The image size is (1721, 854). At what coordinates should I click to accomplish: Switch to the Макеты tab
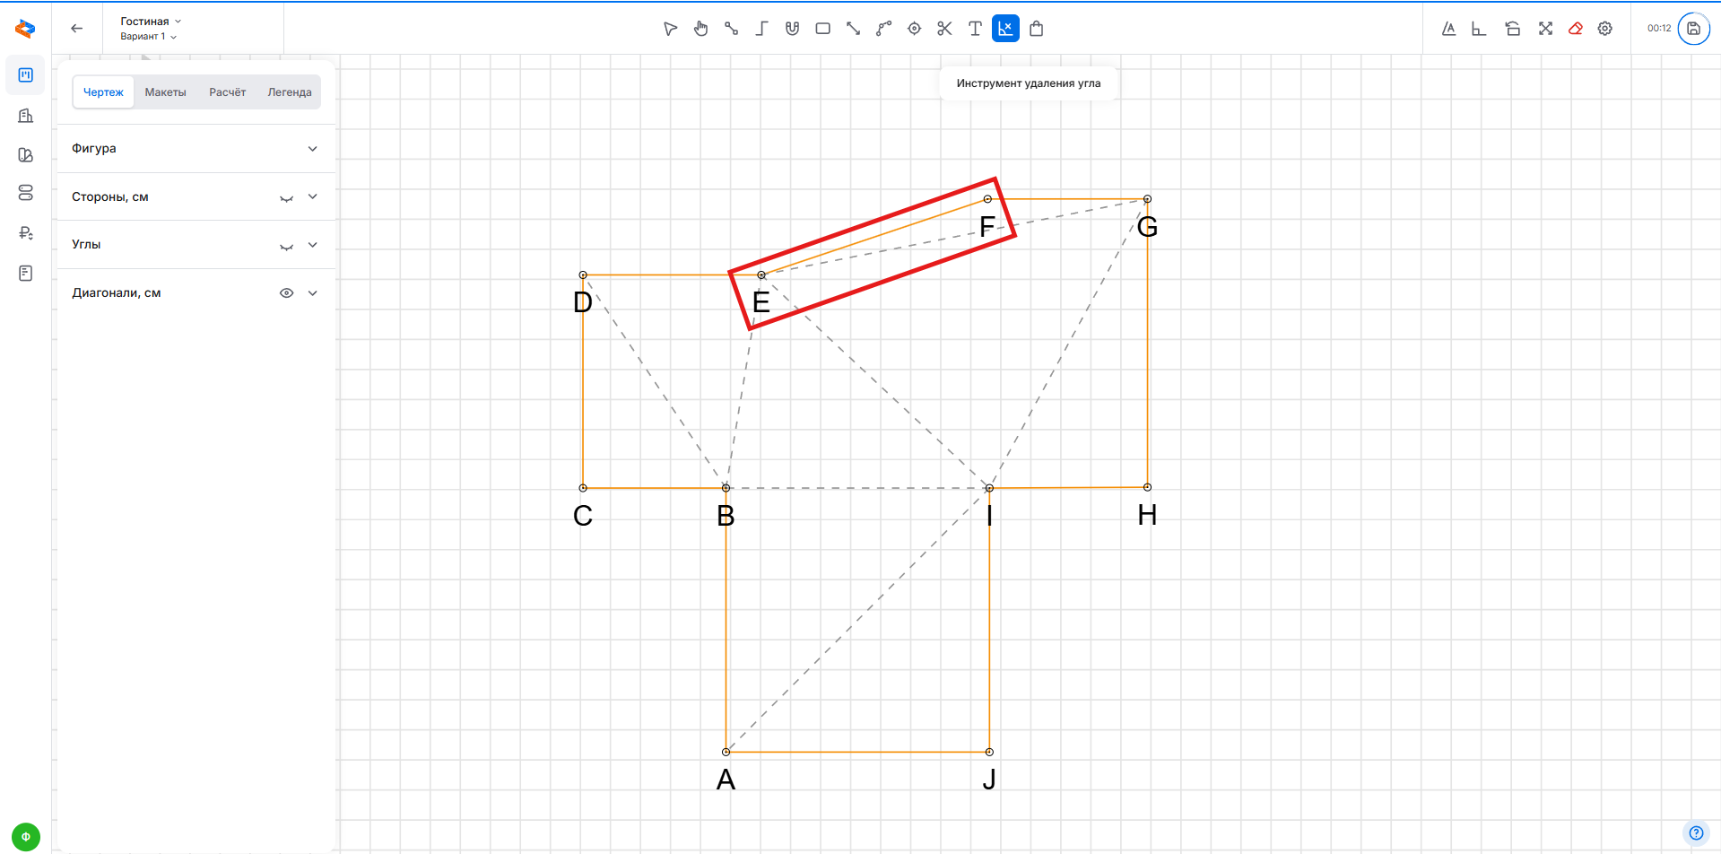click(x=165, y=92)
